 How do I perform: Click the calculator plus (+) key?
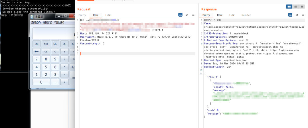[x=64, y=82]
